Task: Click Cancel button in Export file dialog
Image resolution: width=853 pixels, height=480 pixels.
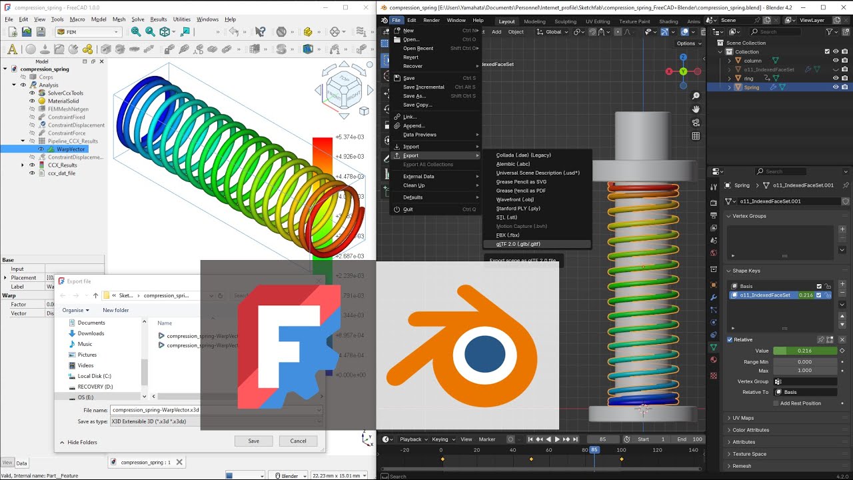Action: click(x=299, y=441)
